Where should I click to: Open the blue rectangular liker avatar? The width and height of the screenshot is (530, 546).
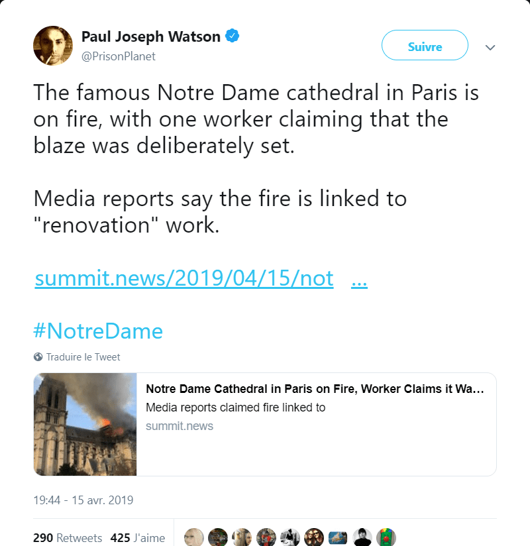click(x=338, y=537)
